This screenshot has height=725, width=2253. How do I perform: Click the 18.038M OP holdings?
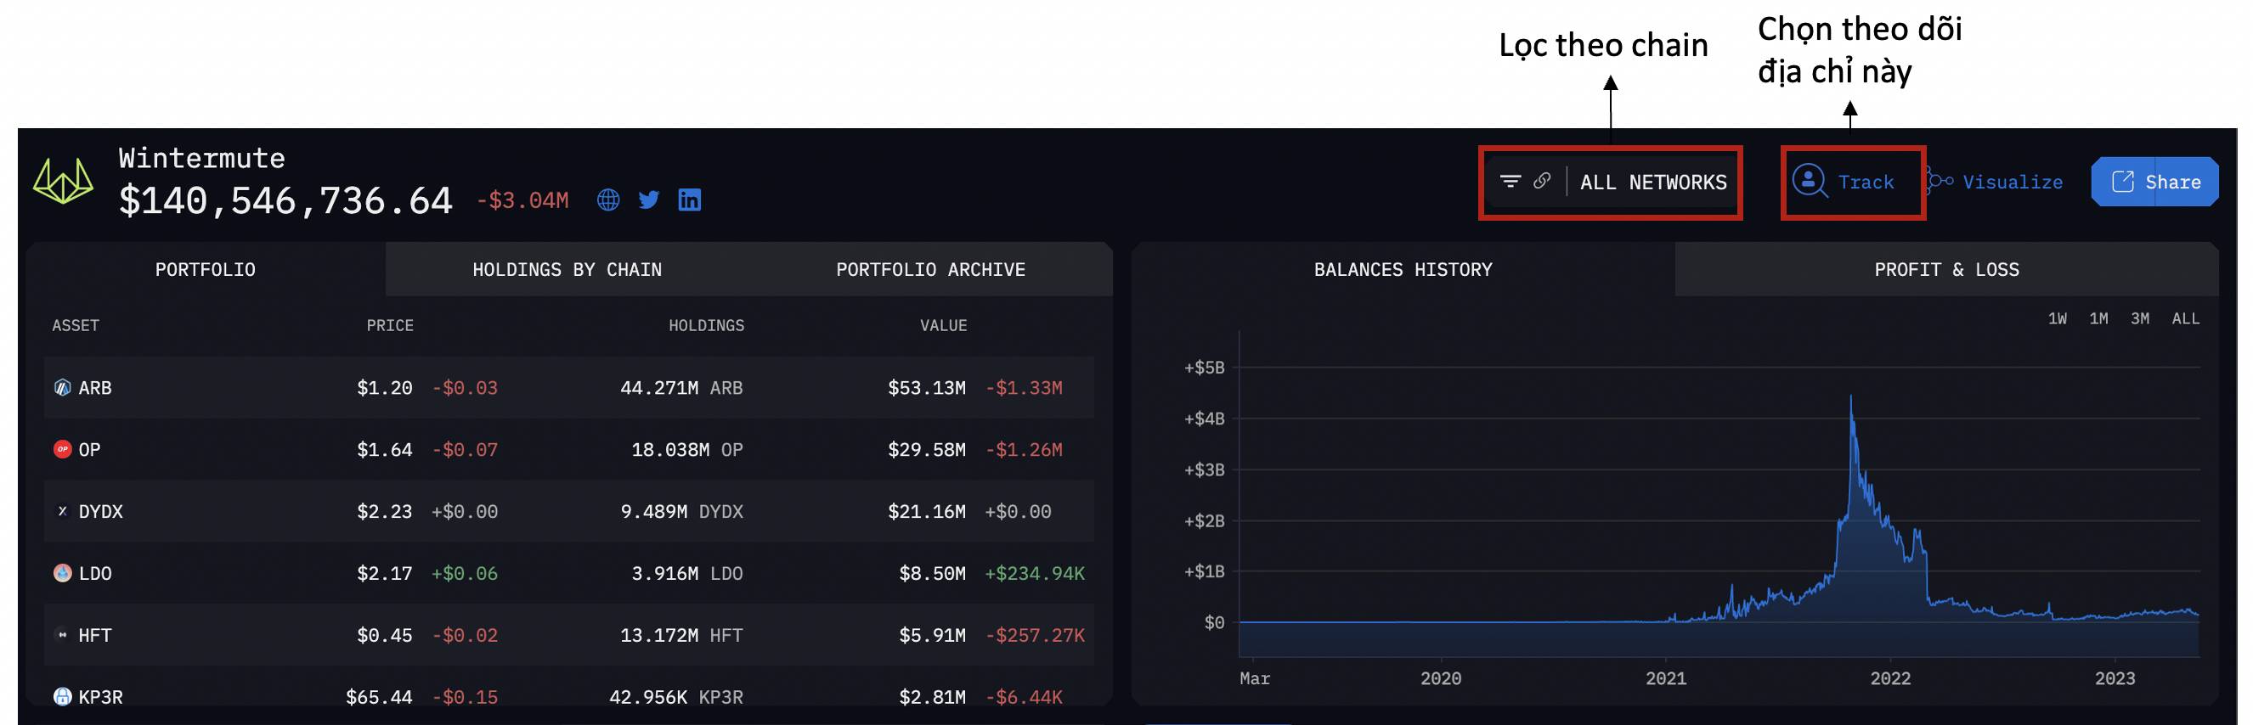pyautogui.click(x=687, y=450)
